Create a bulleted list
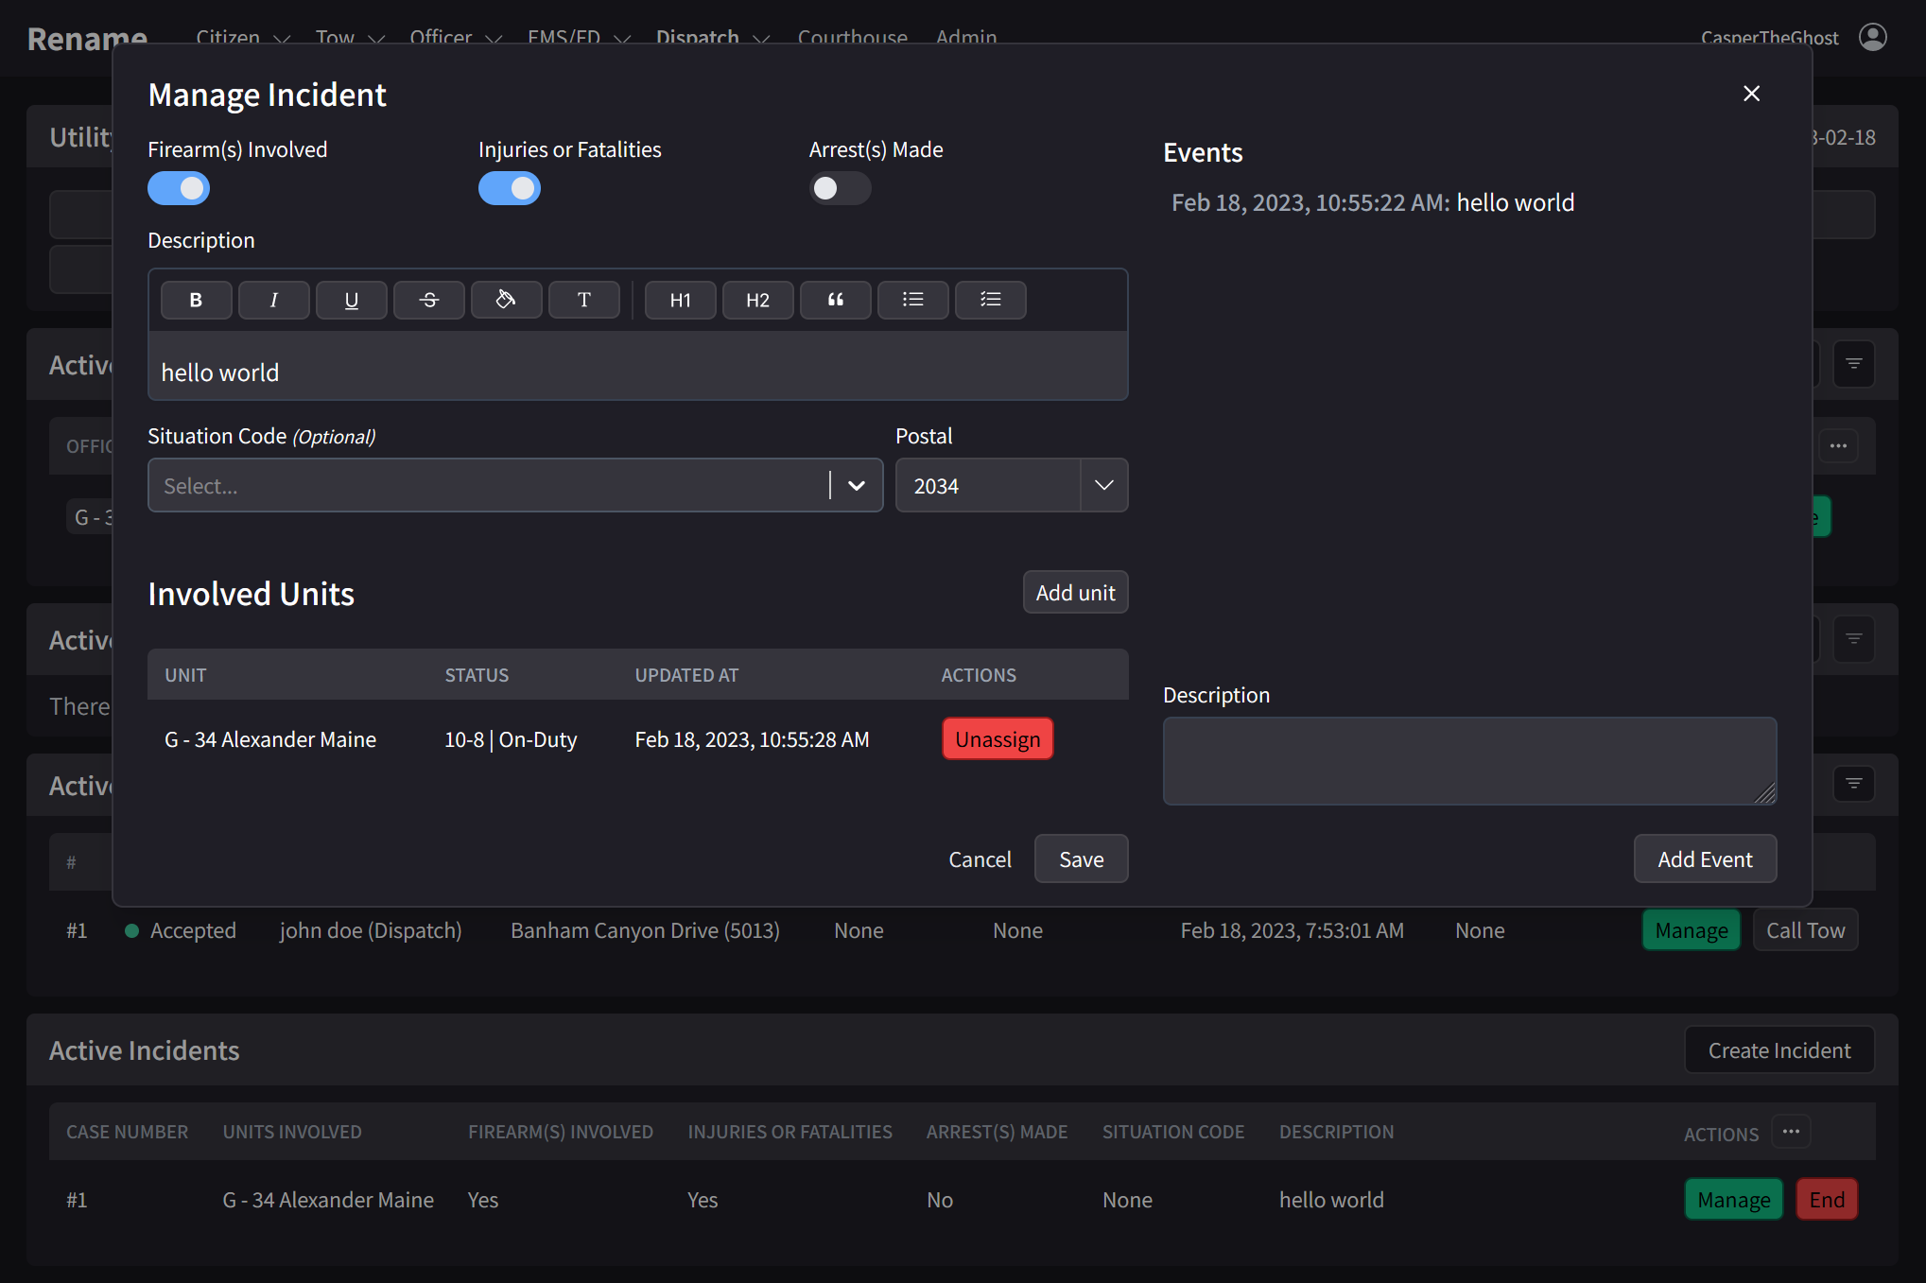Viewport: 1926px width, 1283px height. [912, 300]
